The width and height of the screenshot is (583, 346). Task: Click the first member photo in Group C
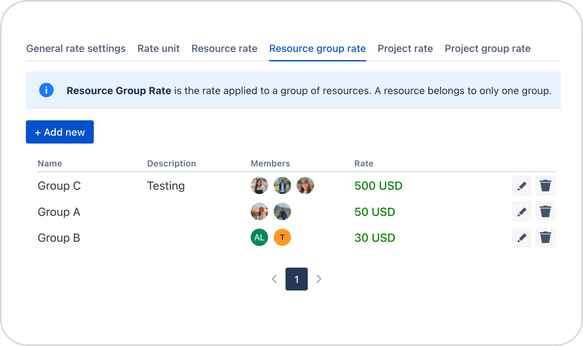[x=259, y=186]
